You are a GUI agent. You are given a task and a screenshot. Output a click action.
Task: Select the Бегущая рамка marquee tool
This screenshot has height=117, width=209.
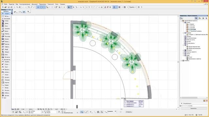pyautogui.click(x=6, y=16)
